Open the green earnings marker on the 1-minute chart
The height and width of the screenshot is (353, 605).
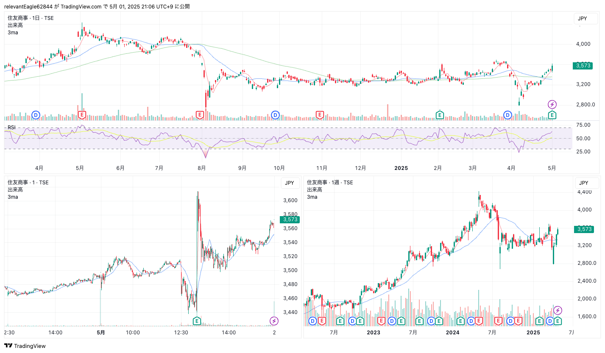point(197,321)
